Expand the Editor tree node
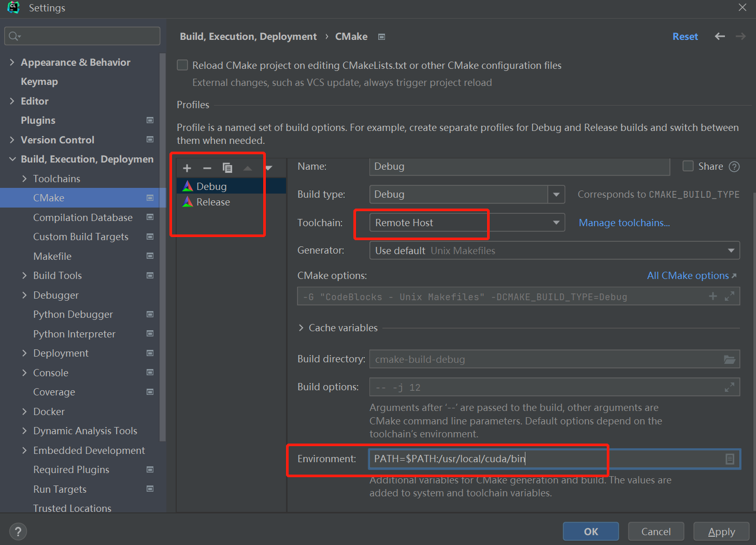756x545 pixels. [x=12, y=101]
